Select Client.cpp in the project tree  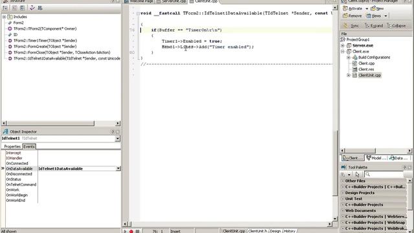[x=367, y=63]
